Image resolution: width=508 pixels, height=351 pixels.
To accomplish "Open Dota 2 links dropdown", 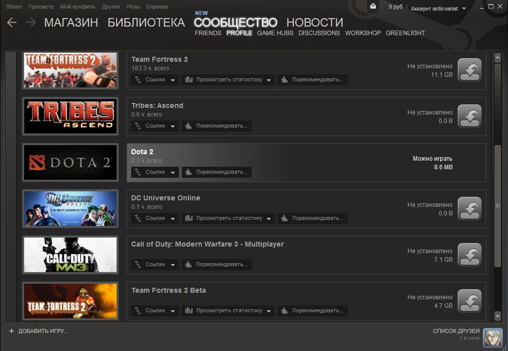I will [155, 172].
